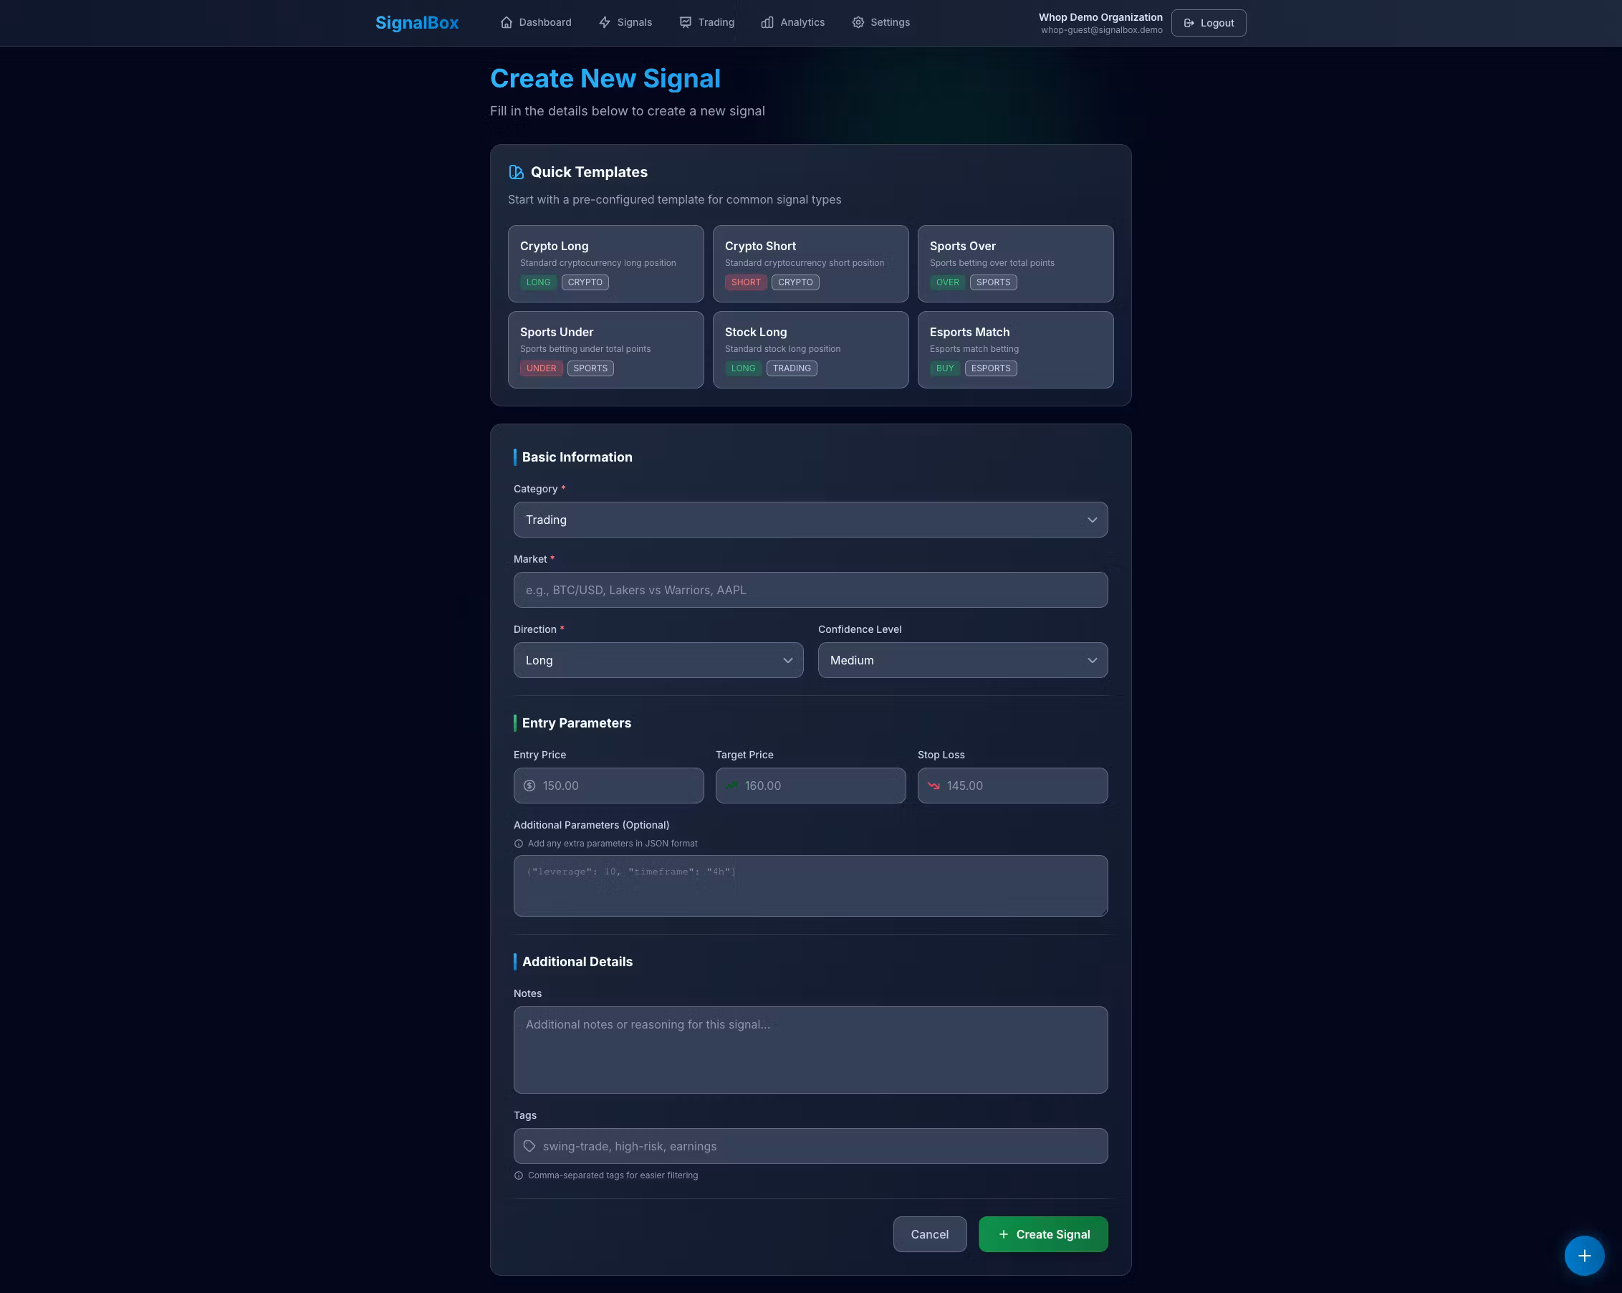Screen dimensions: 1622x1293
Task: Click the blue floating plus button
Action: (1583, 1255)
